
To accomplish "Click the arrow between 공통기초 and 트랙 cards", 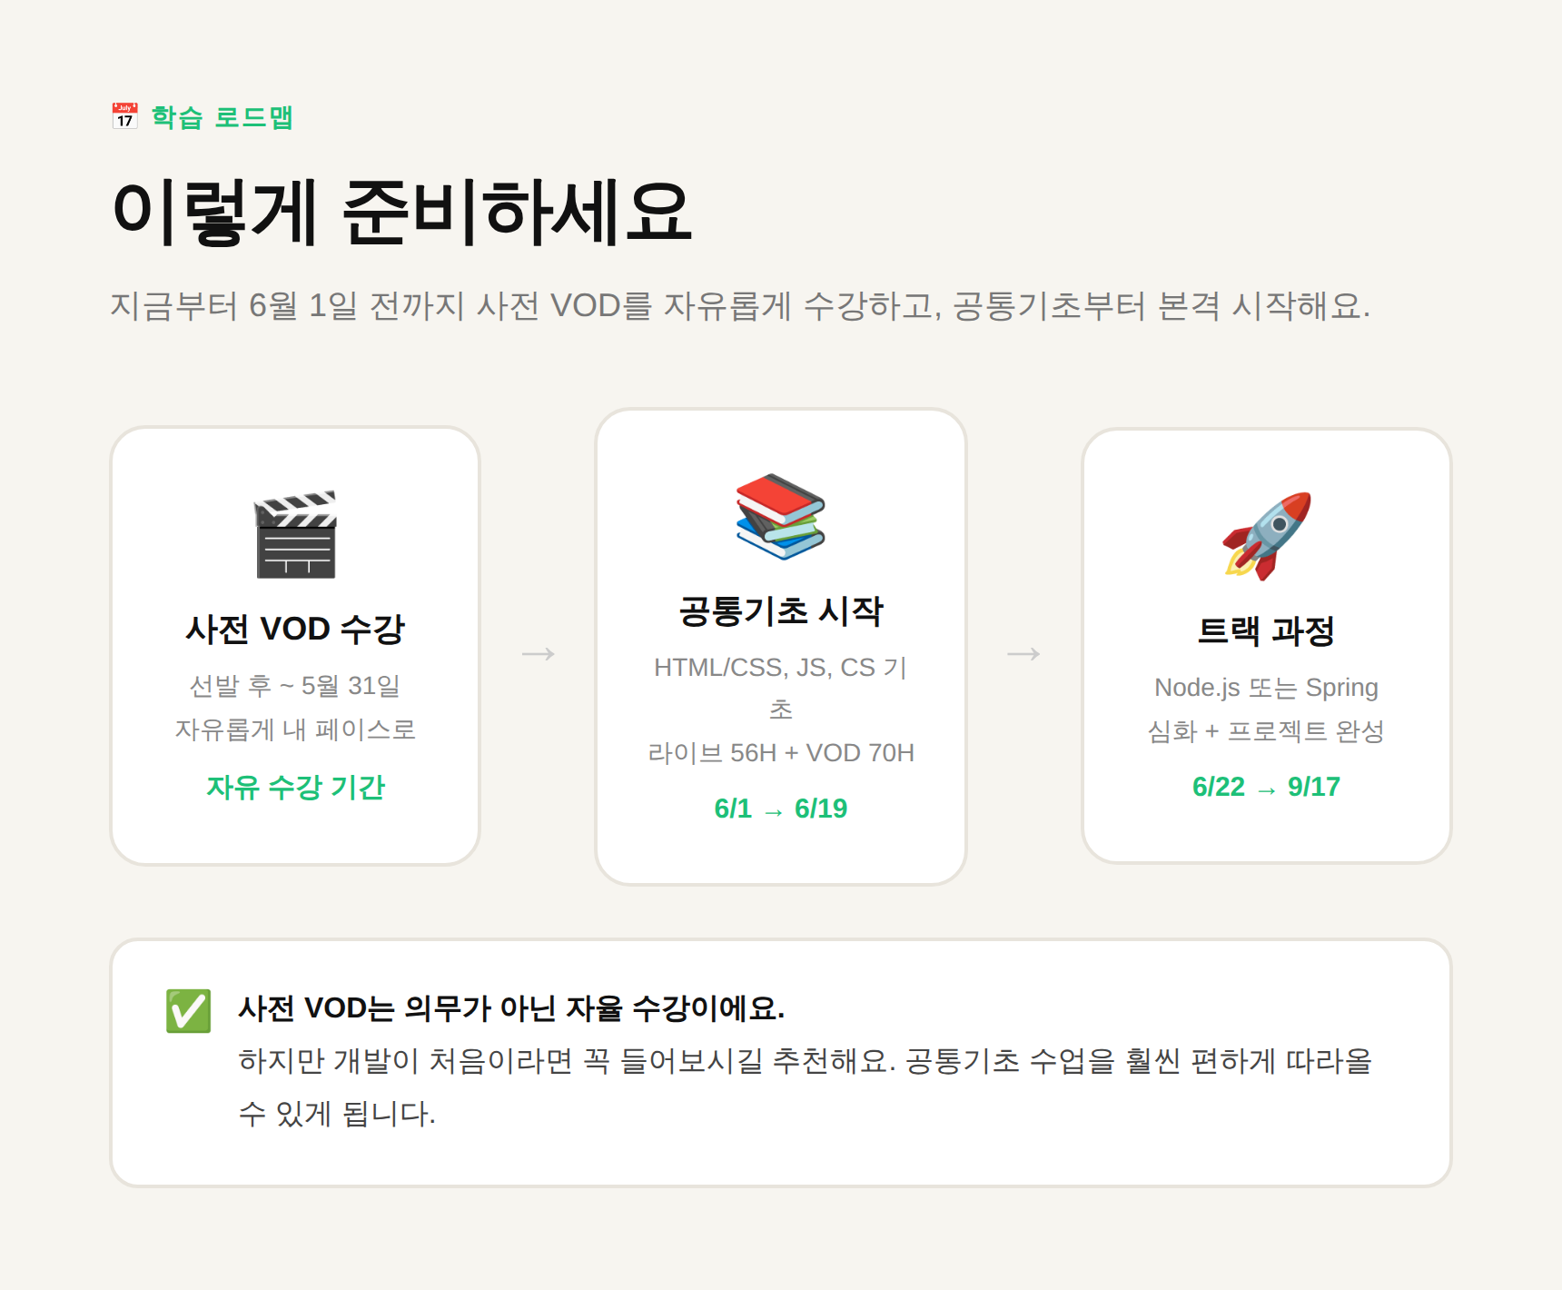I will coord(1023,654).
